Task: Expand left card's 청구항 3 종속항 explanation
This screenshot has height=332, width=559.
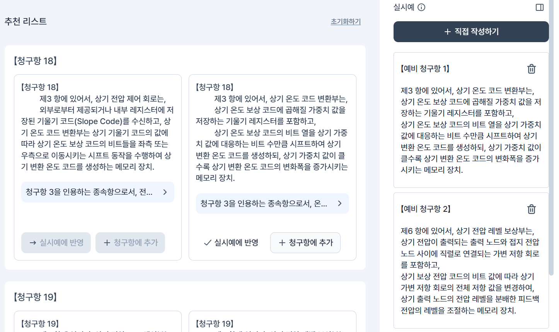Action: (x=97, y=192)
